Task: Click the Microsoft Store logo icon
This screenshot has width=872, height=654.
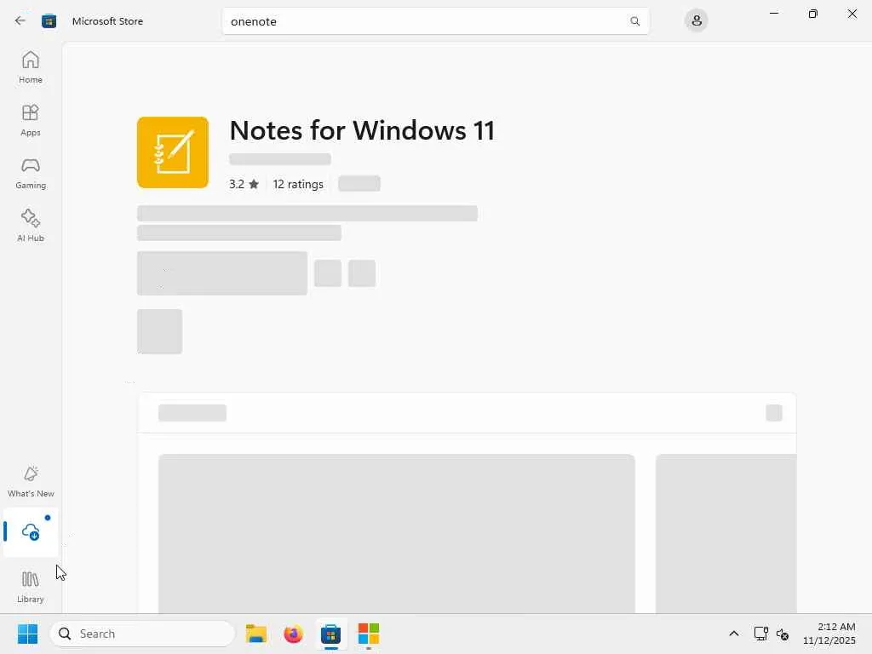Action: pyautogui.click(x=49, y=21)
